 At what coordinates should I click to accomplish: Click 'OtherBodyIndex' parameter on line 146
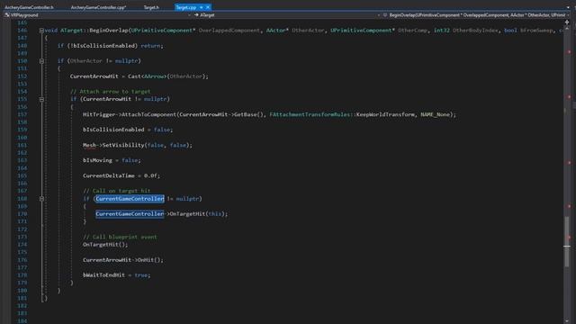click(475, 31)
